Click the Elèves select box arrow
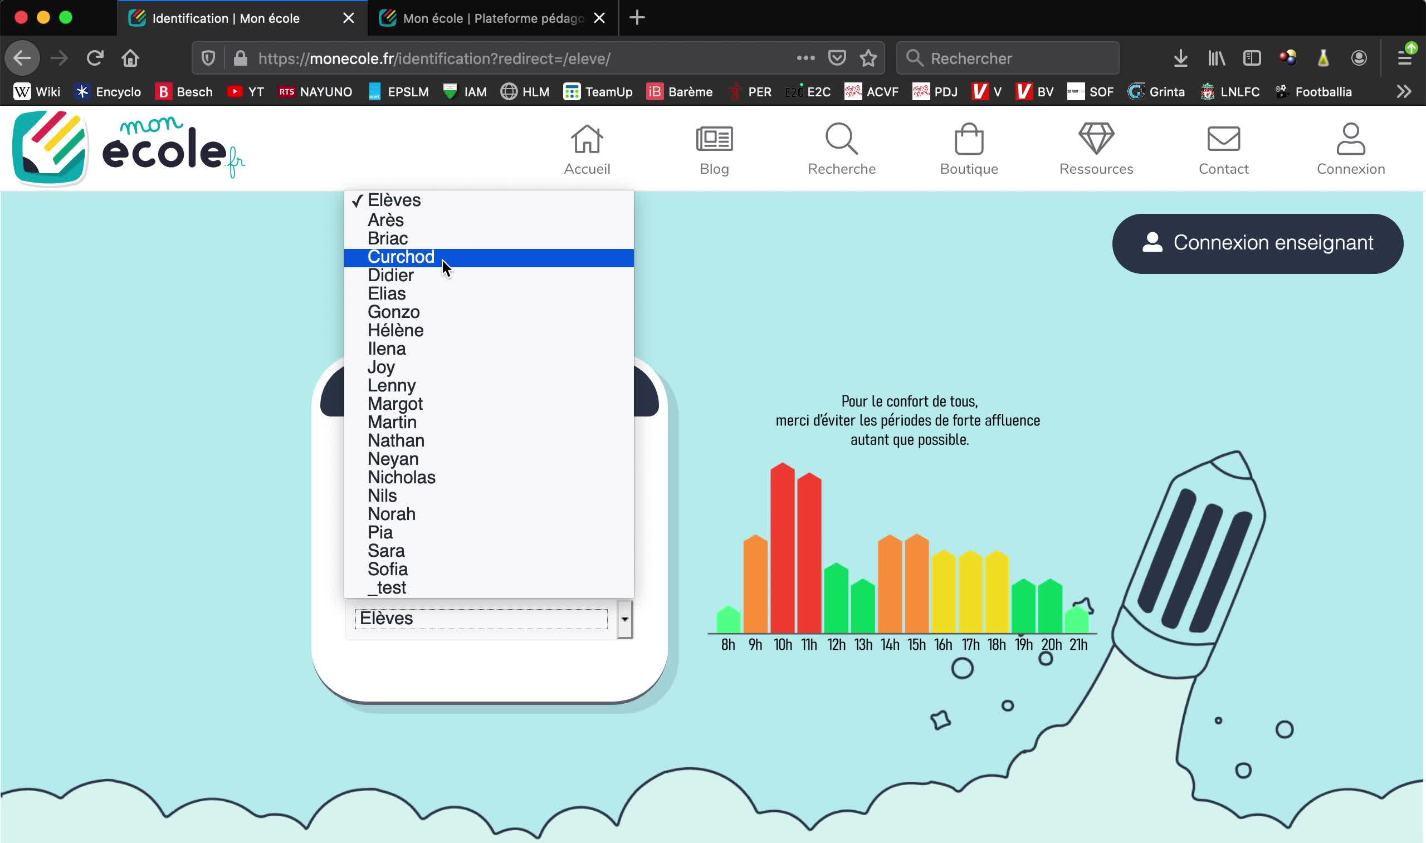The image size is (1426, 843). coord(624,619)
